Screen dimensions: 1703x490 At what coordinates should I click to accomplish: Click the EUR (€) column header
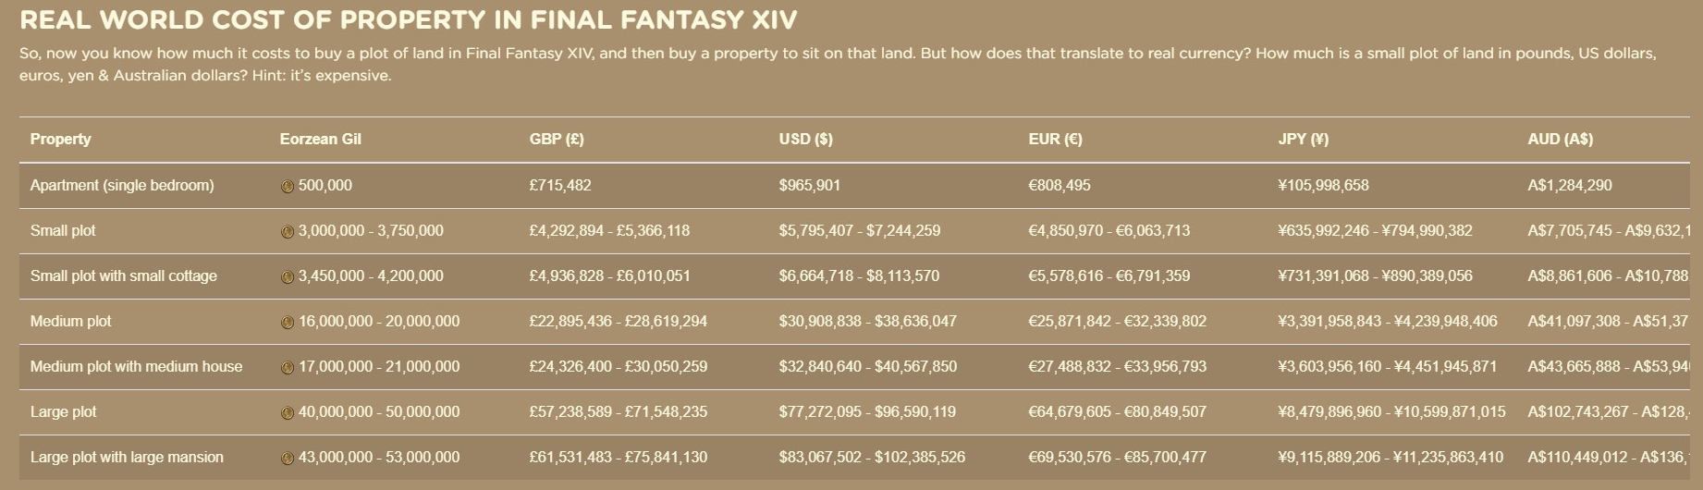pyautogui.click(x=1055, y=139)
